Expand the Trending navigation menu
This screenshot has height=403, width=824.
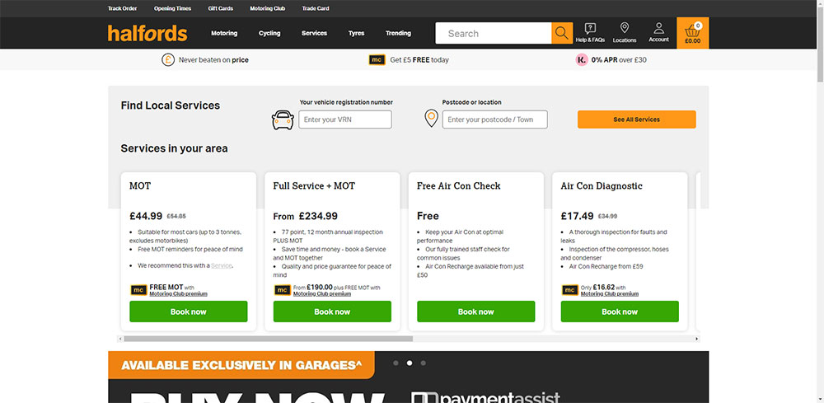pyautogui.click(x=398, y=34)
